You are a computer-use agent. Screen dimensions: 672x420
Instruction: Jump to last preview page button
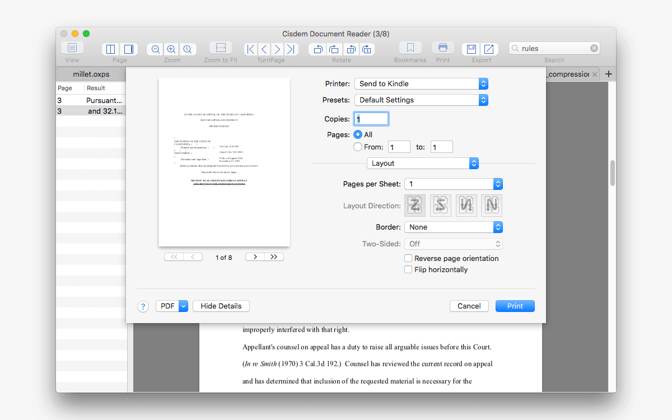tap(274, 257)
